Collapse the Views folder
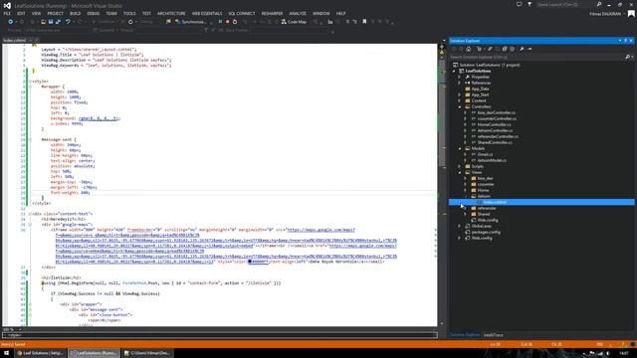Image resolution: width=637 pixels, height=358 pixels. coord(460,172)
